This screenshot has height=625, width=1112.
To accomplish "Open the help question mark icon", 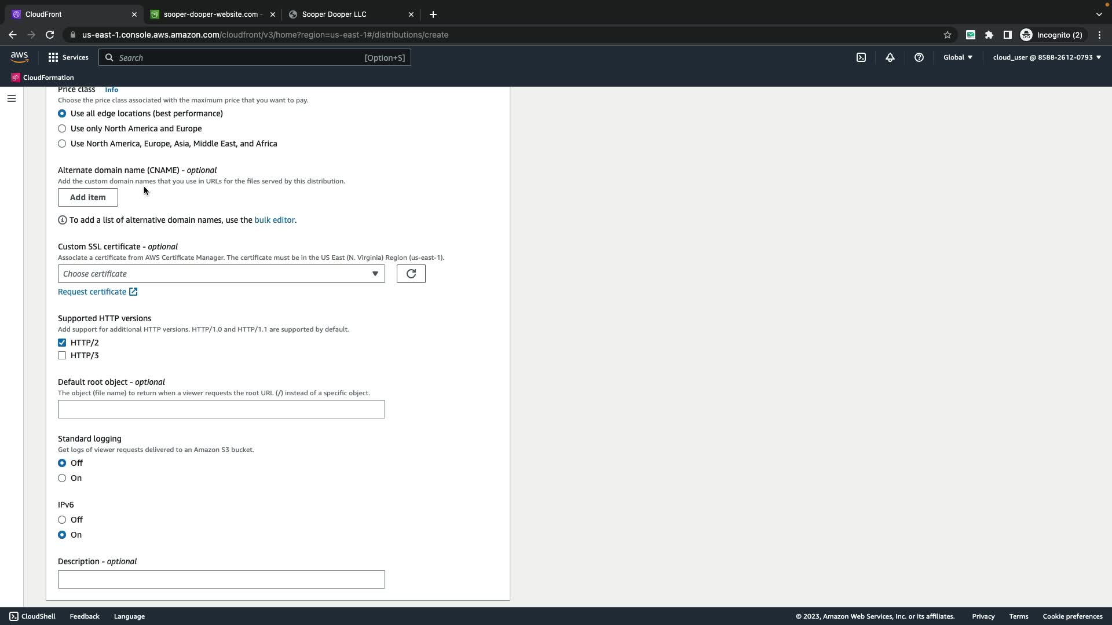I will click(919, 57).
